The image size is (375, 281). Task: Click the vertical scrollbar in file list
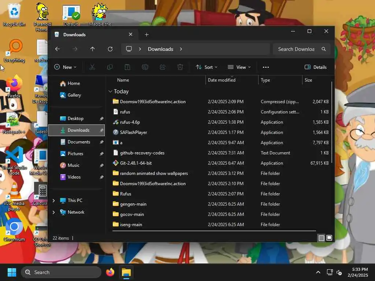(x=332, y=122)
